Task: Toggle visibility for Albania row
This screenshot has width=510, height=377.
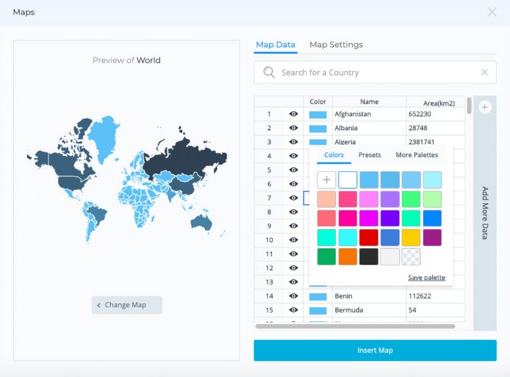Action: coord(294,128)
